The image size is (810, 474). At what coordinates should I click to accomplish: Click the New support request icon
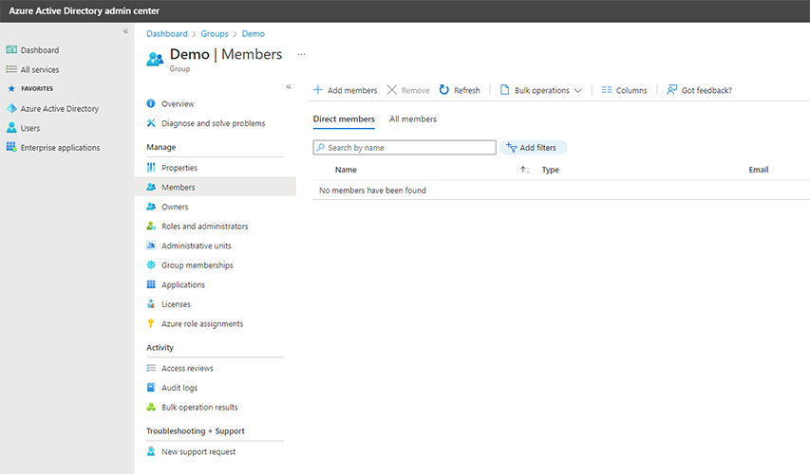(151, 451)
